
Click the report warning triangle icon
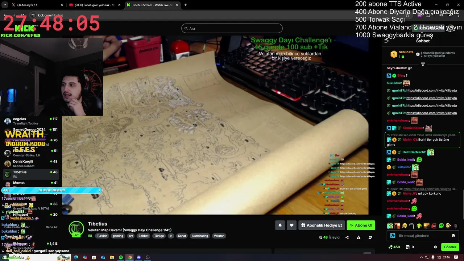pyautogui.click(x=359, y=237)
